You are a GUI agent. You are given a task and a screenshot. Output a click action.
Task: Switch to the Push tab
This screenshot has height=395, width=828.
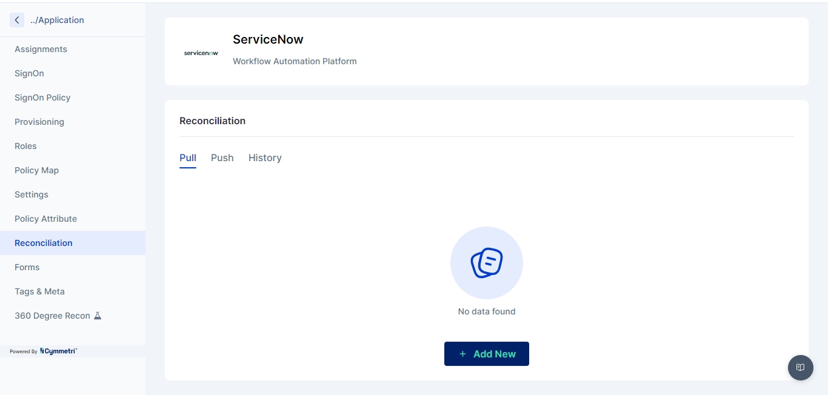[x=222, y=158]
